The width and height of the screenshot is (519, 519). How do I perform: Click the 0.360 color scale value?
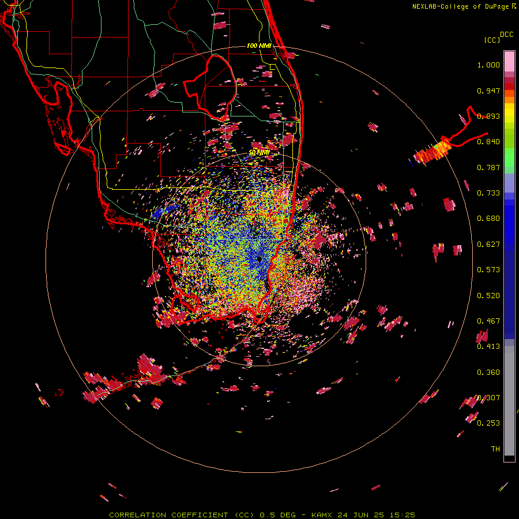488,373
